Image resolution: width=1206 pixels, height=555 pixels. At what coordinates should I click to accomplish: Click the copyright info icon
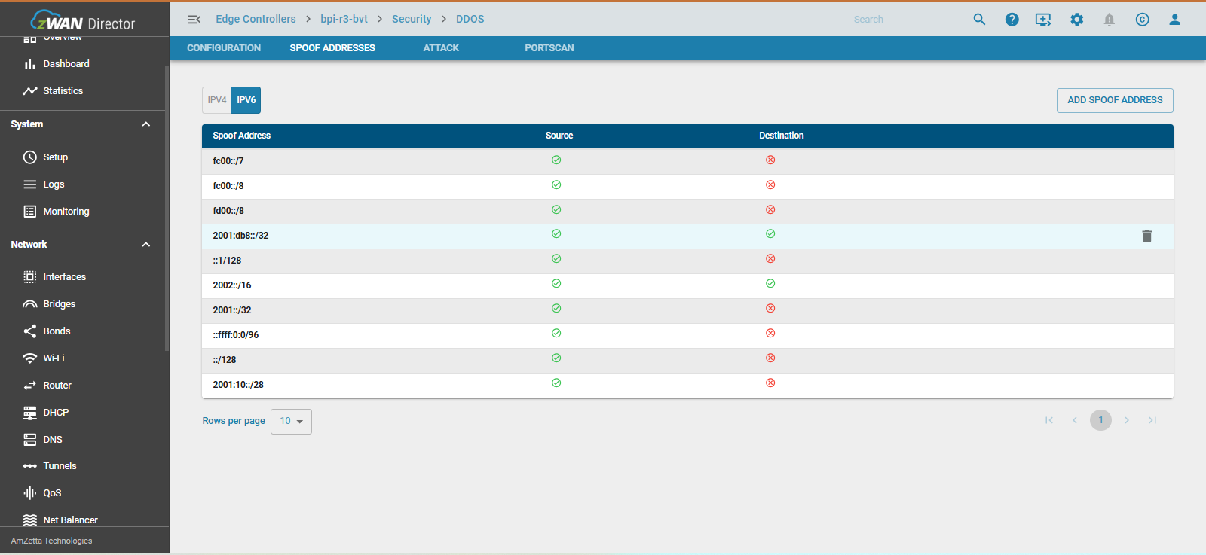[1142, 20]
